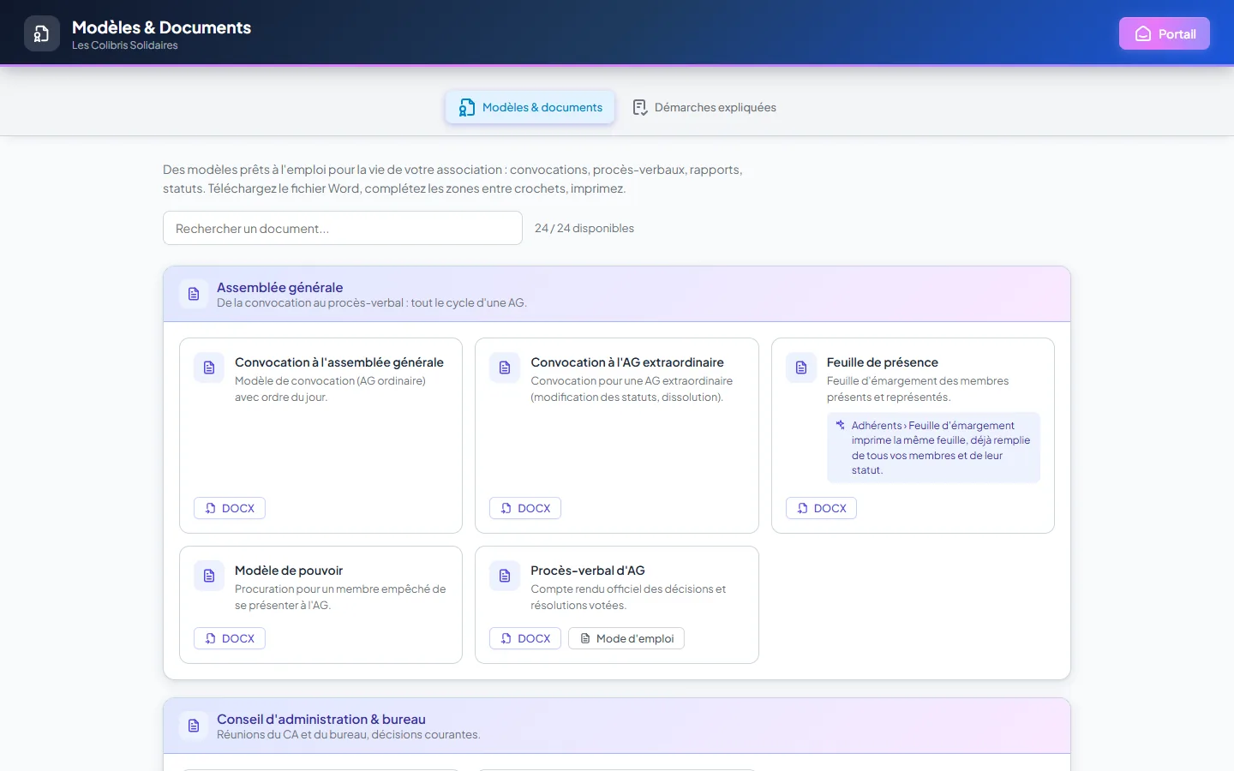This screenshot has width=1234, height=771.
Task: Click the Feuille de présence card icon
Action: tap(801, 368)
